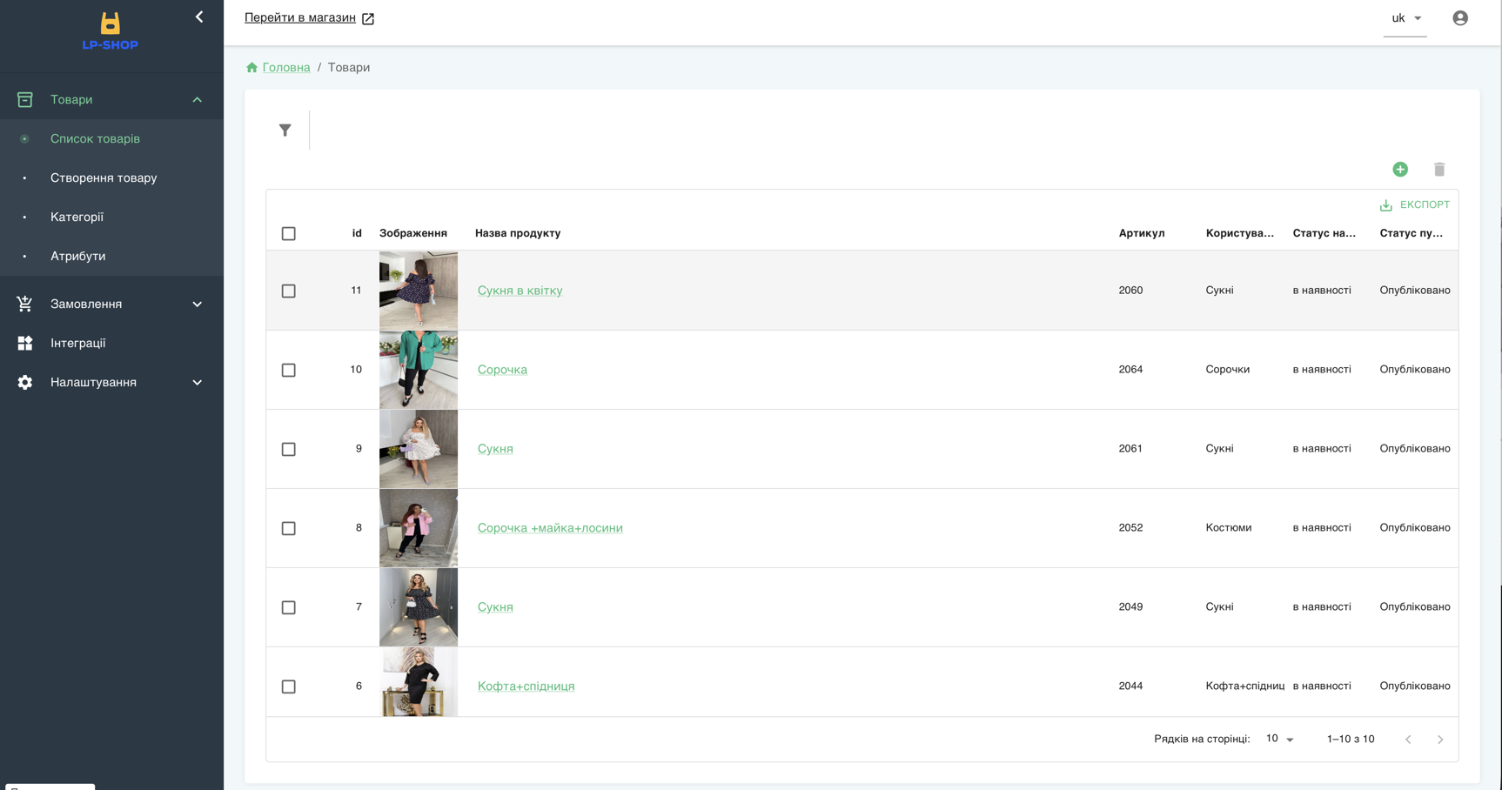
Task: Open Створення товару in the sidebar
Action: click(x=104, y=177)
